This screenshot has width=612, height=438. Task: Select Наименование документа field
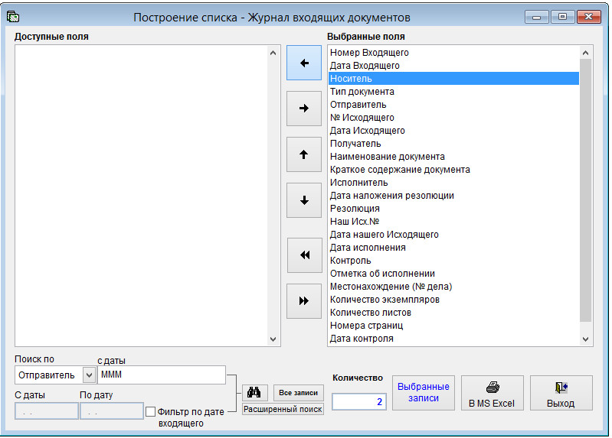point(453,156)
